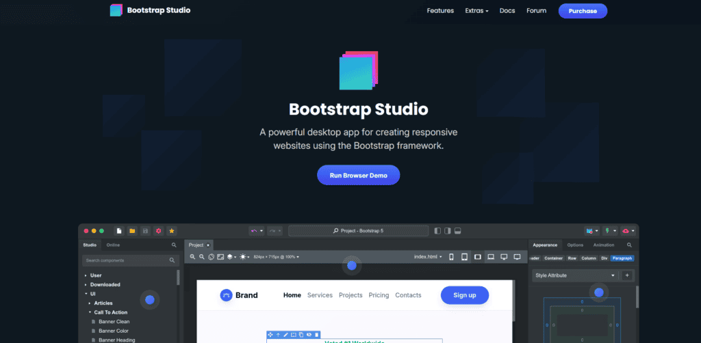Close the Project tab
Image resolution: width=701 pixels, height=343 pixels.
click(208, 245)
